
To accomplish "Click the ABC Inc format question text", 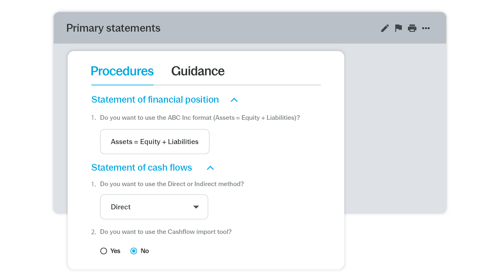I will tap(200, 118).
